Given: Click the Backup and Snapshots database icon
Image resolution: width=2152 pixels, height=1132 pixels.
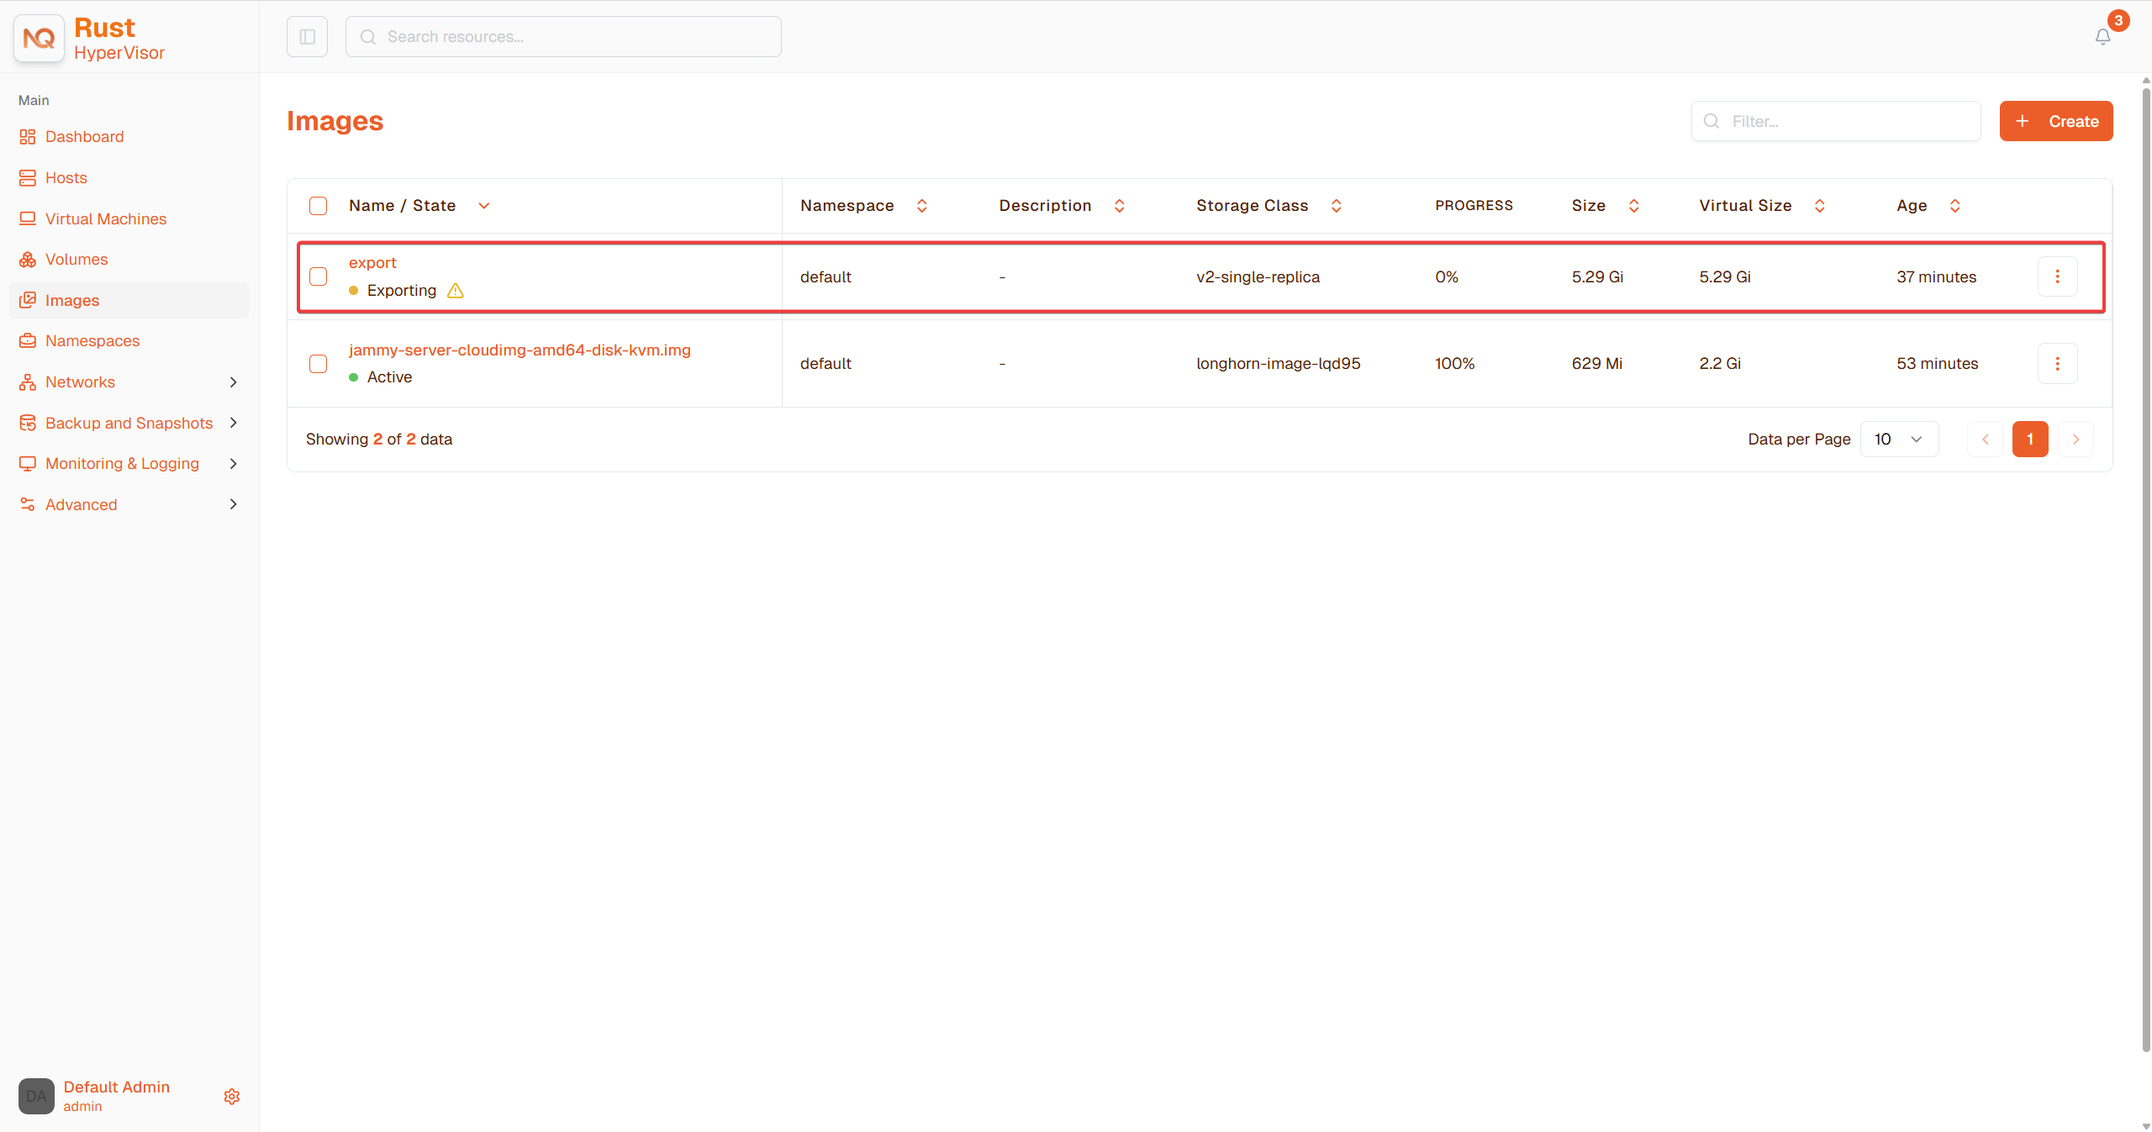Looking at the screenshot, I should 28,423.
